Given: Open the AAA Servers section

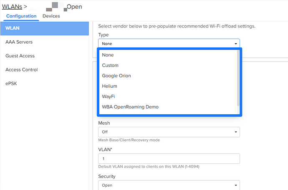Looking at the screenshot, I should pyautogui.click(x=19, y=42).
